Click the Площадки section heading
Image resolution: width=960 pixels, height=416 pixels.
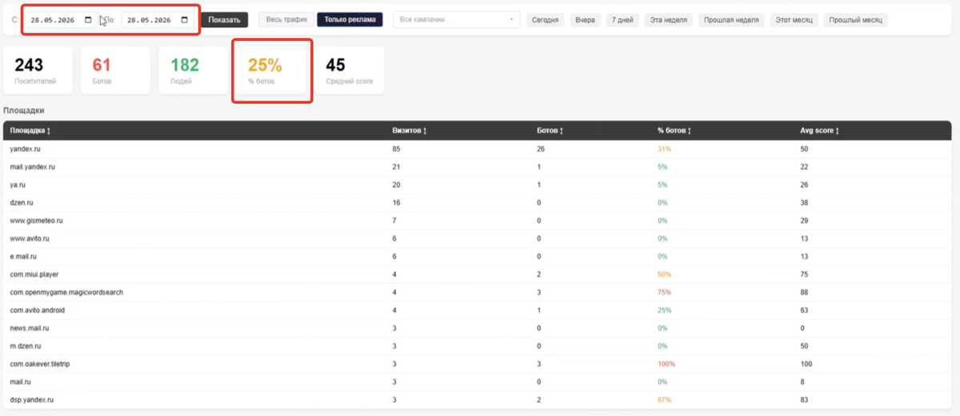point(24,110)
